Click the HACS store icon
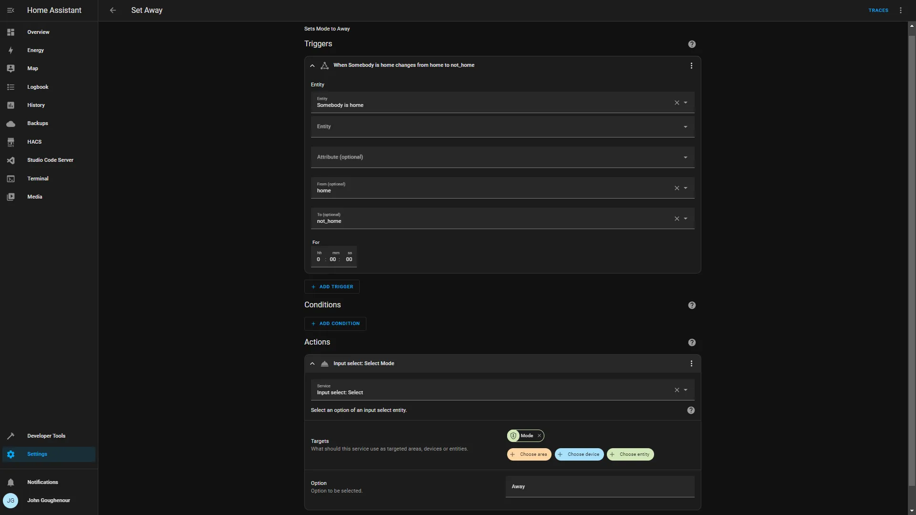This screenshot has height=515, width=916. coord(10,142)
